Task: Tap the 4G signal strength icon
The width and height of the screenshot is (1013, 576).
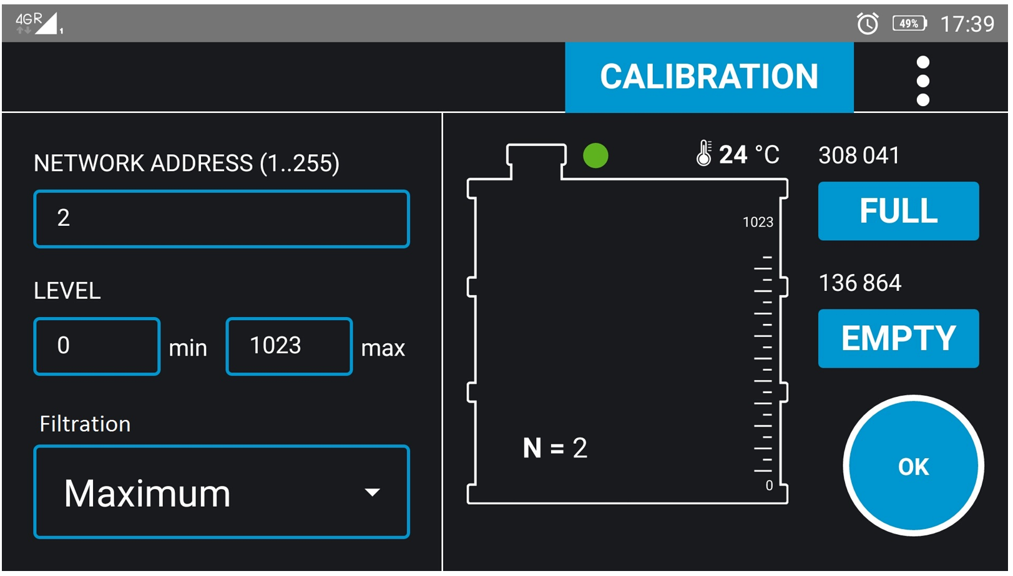Action: [x=39, y=24]
